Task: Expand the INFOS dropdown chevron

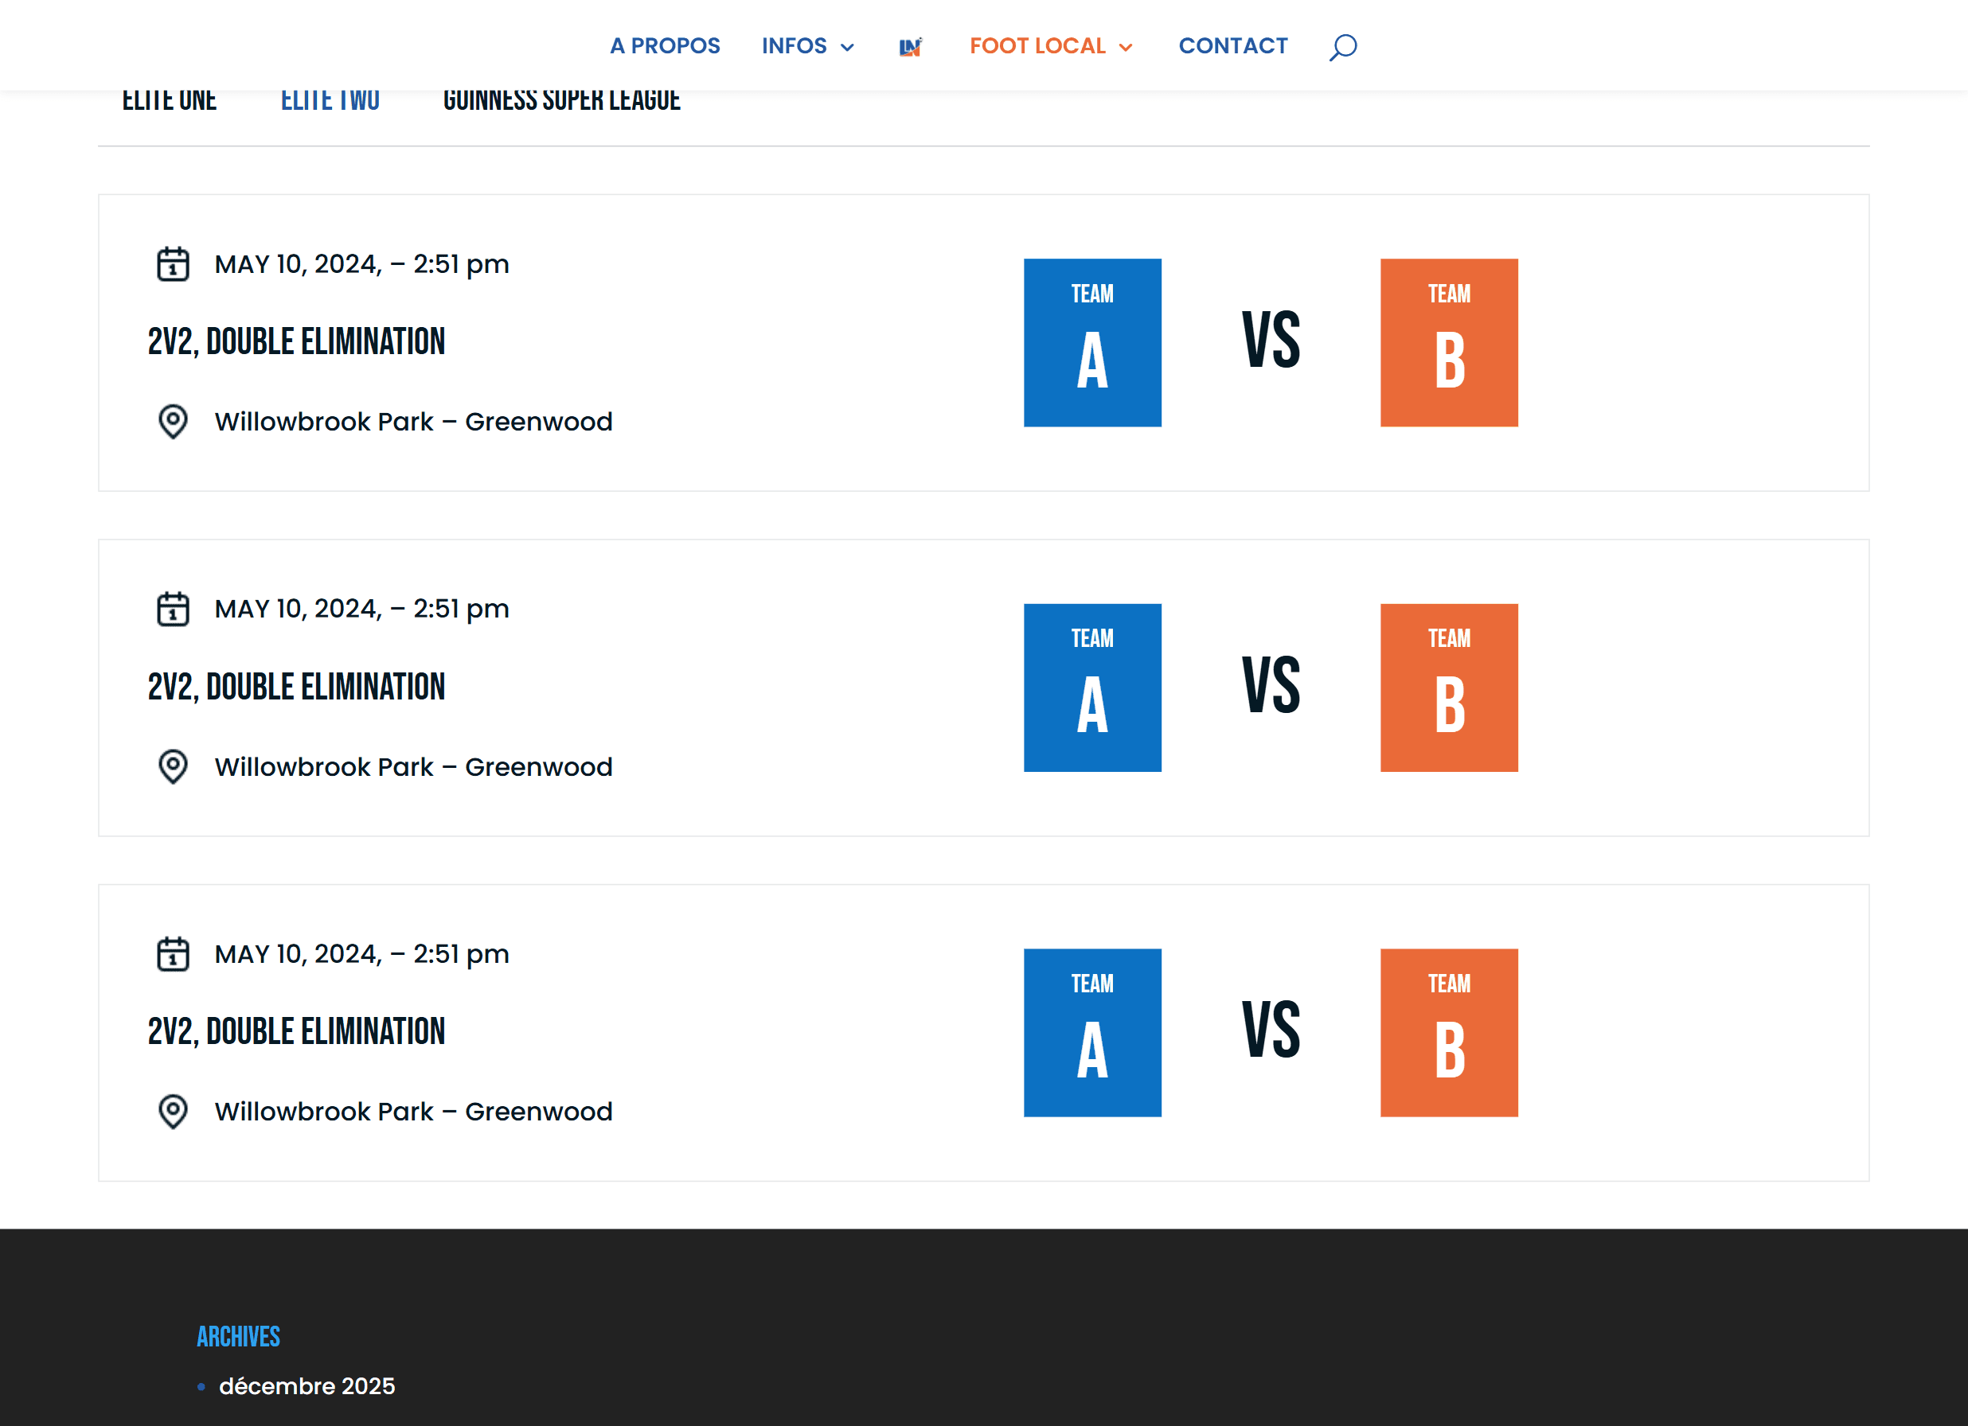Action: tap(848, 48)
